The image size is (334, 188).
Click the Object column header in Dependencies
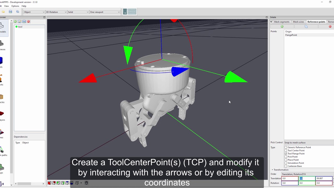click(x=25, y=143)
